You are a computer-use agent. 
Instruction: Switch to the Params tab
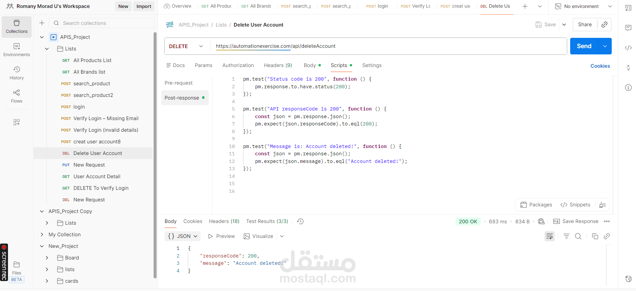click(x=203, y=65)
